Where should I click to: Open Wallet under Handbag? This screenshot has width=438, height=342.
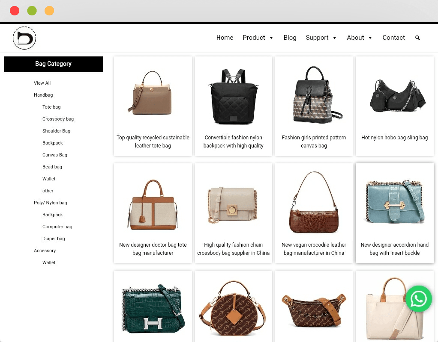pos(49,179)
